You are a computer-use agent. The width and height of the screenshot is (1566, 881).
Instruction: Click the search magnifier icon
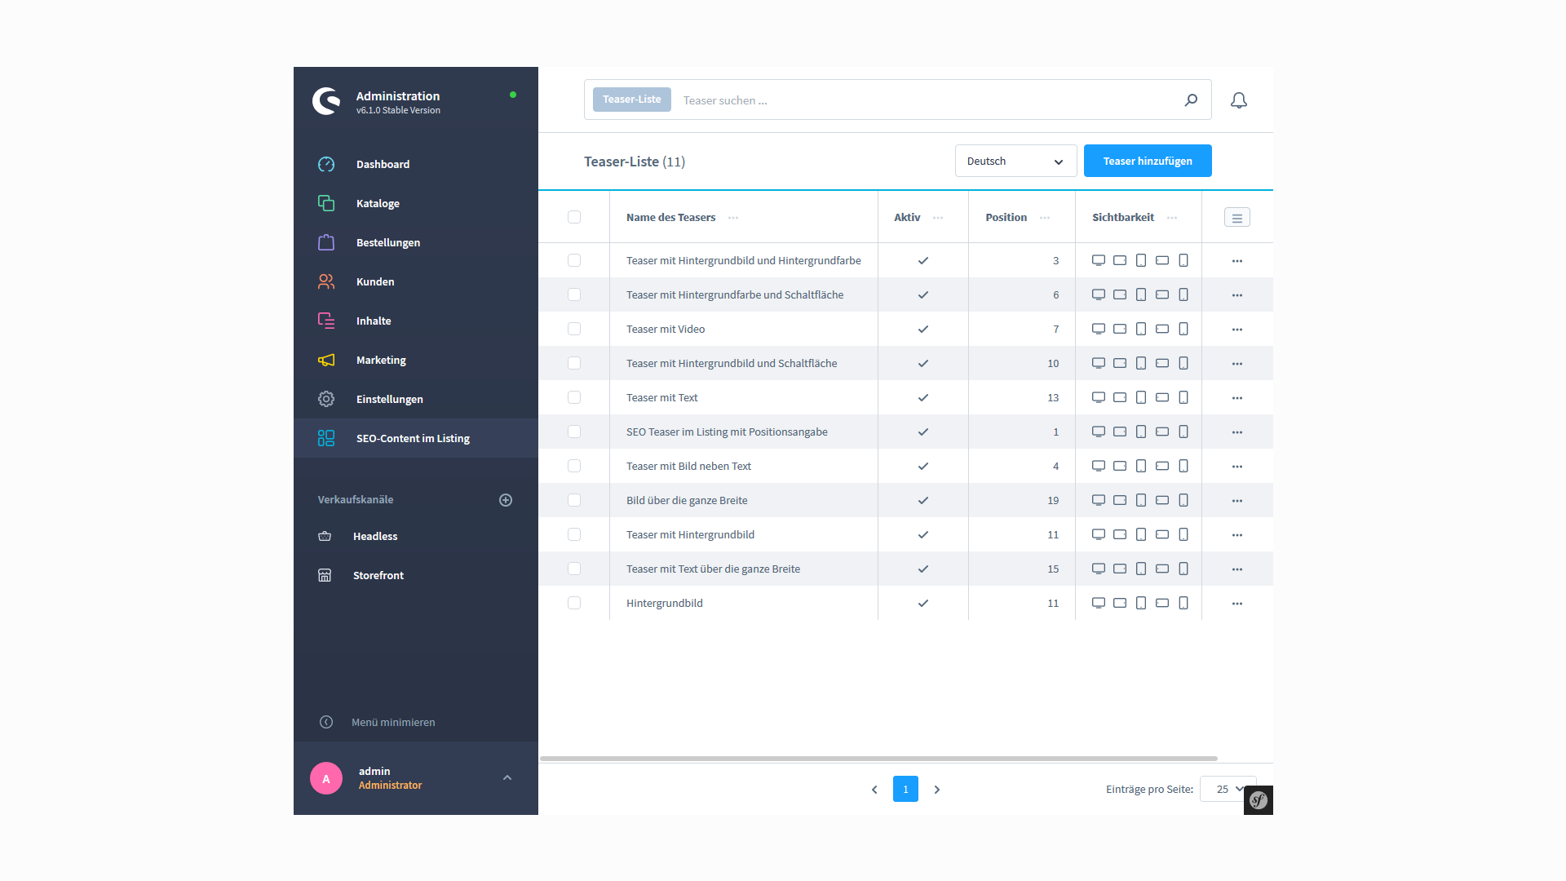click(1191, 100)
